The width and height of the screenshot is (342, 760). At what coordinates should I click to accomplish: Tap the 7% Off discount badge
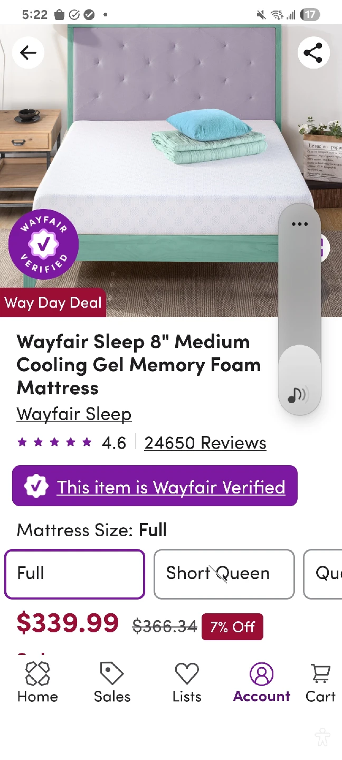click(x=232, y=626)
